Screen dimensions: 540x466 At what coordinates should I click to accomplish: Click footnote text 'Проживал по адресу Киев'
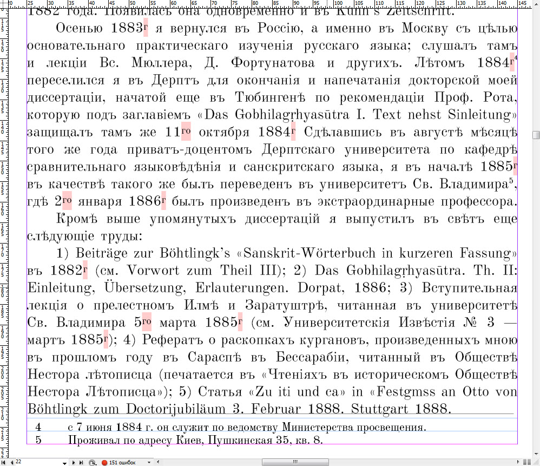pos(135,440)
